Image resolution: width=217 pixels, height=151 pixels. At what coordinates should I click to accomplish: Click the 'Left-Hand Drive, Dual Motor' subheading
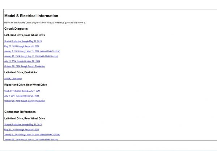point(21,73)
